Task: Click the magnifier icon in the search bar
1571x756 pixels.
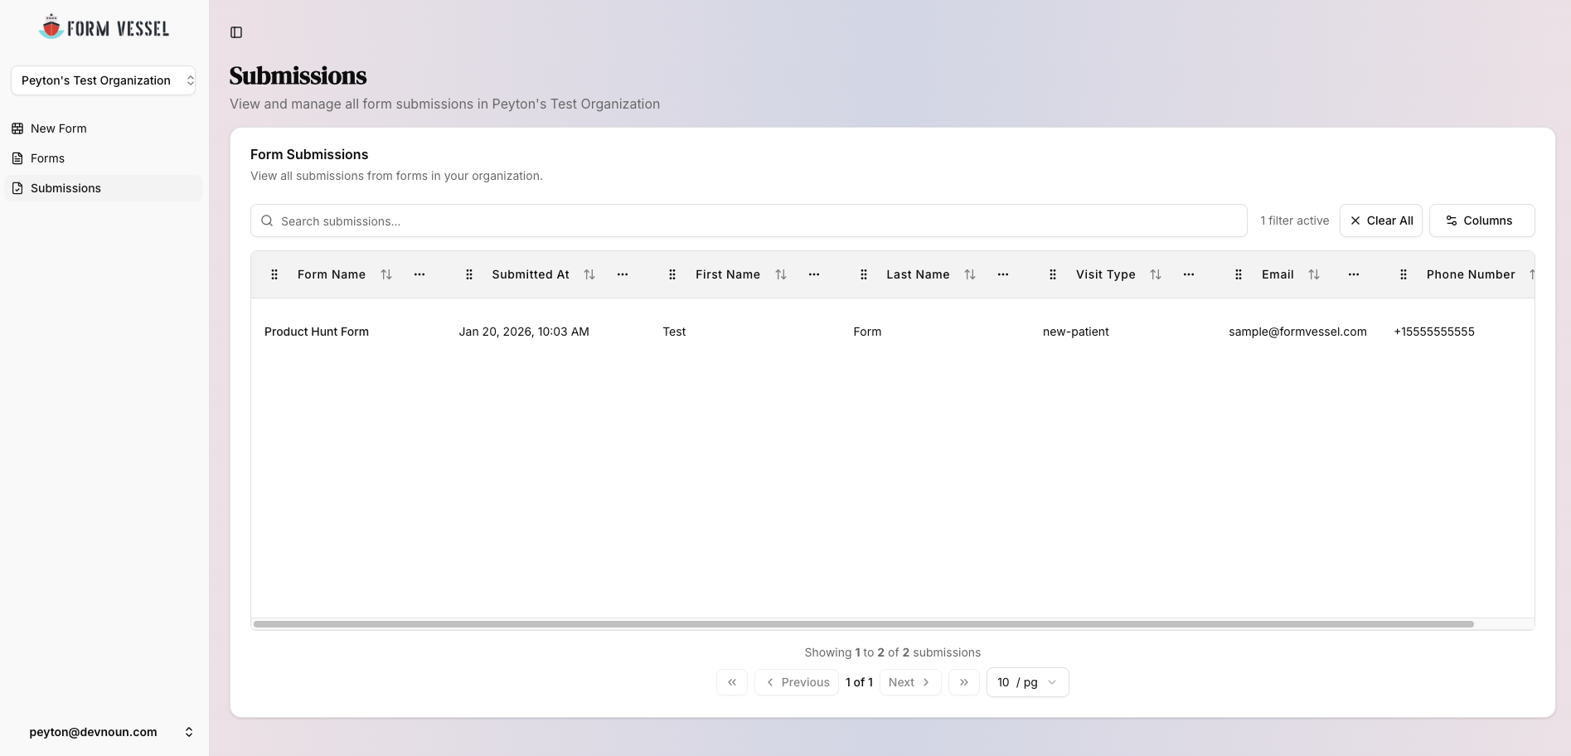Action: (x=266, y=220)
